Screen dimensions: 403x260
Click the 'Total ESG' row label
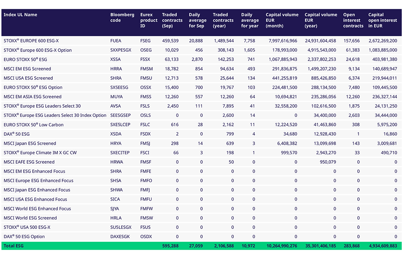click(x=13, y=246)
